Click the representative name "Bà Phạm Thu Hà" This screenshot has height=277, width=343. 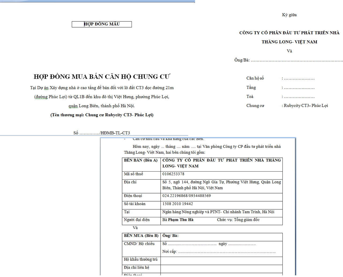click(x=178, y=220)
